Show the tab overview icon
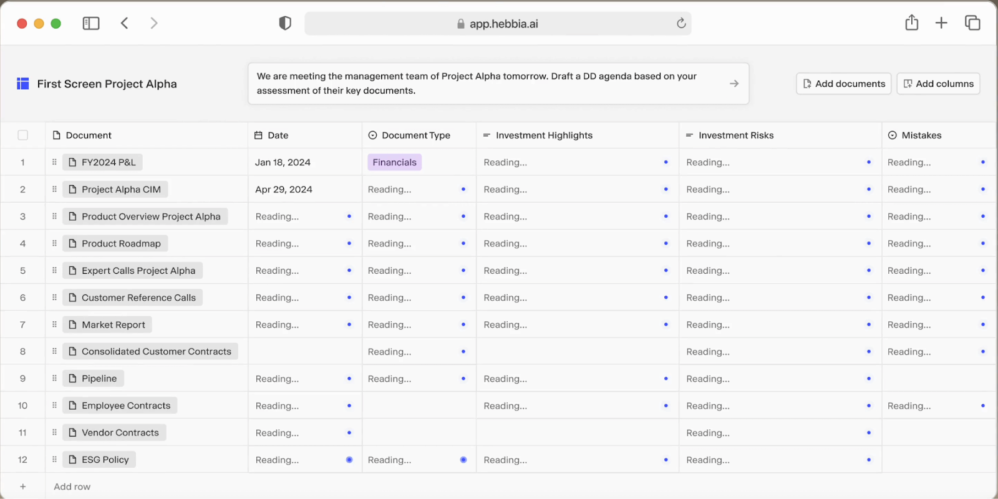This screenshot has height=499, width=998. [972, 23]
